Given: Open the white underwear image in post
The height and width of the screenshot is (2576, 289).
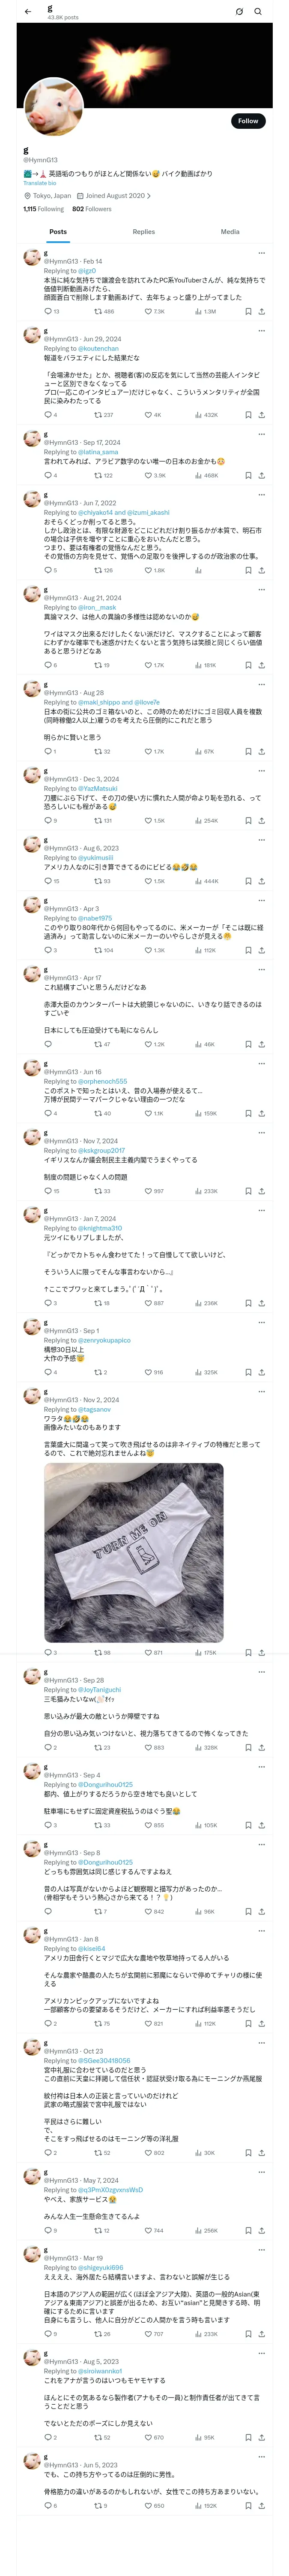Looking at the screenshot, I should pyautogui.click(x=134, y=1552).
